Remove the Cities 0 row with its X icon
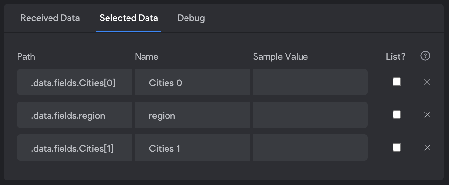This screenshot has height=185, width=449. coord(427,82)
